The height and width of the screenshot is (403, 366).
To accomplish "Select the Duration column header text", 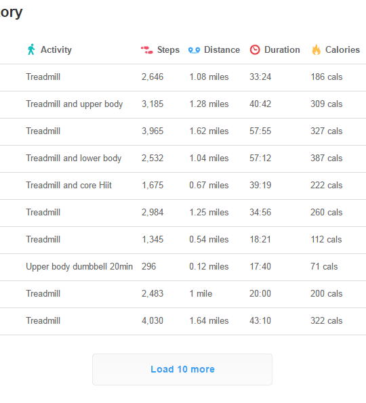I will coord(282,49).
